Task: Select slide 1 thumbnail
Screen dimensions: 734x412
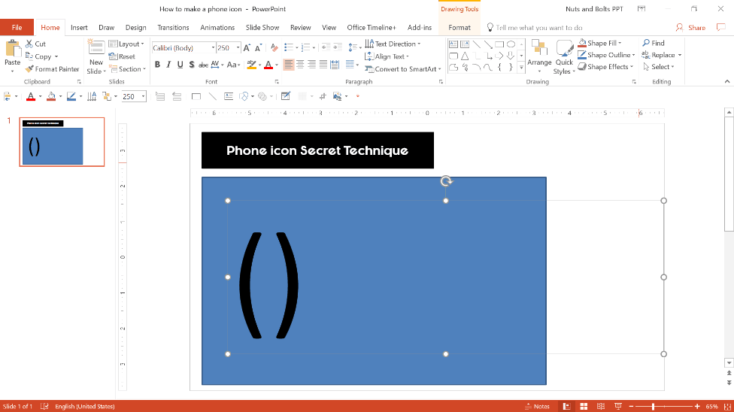Action: (62, 142)
